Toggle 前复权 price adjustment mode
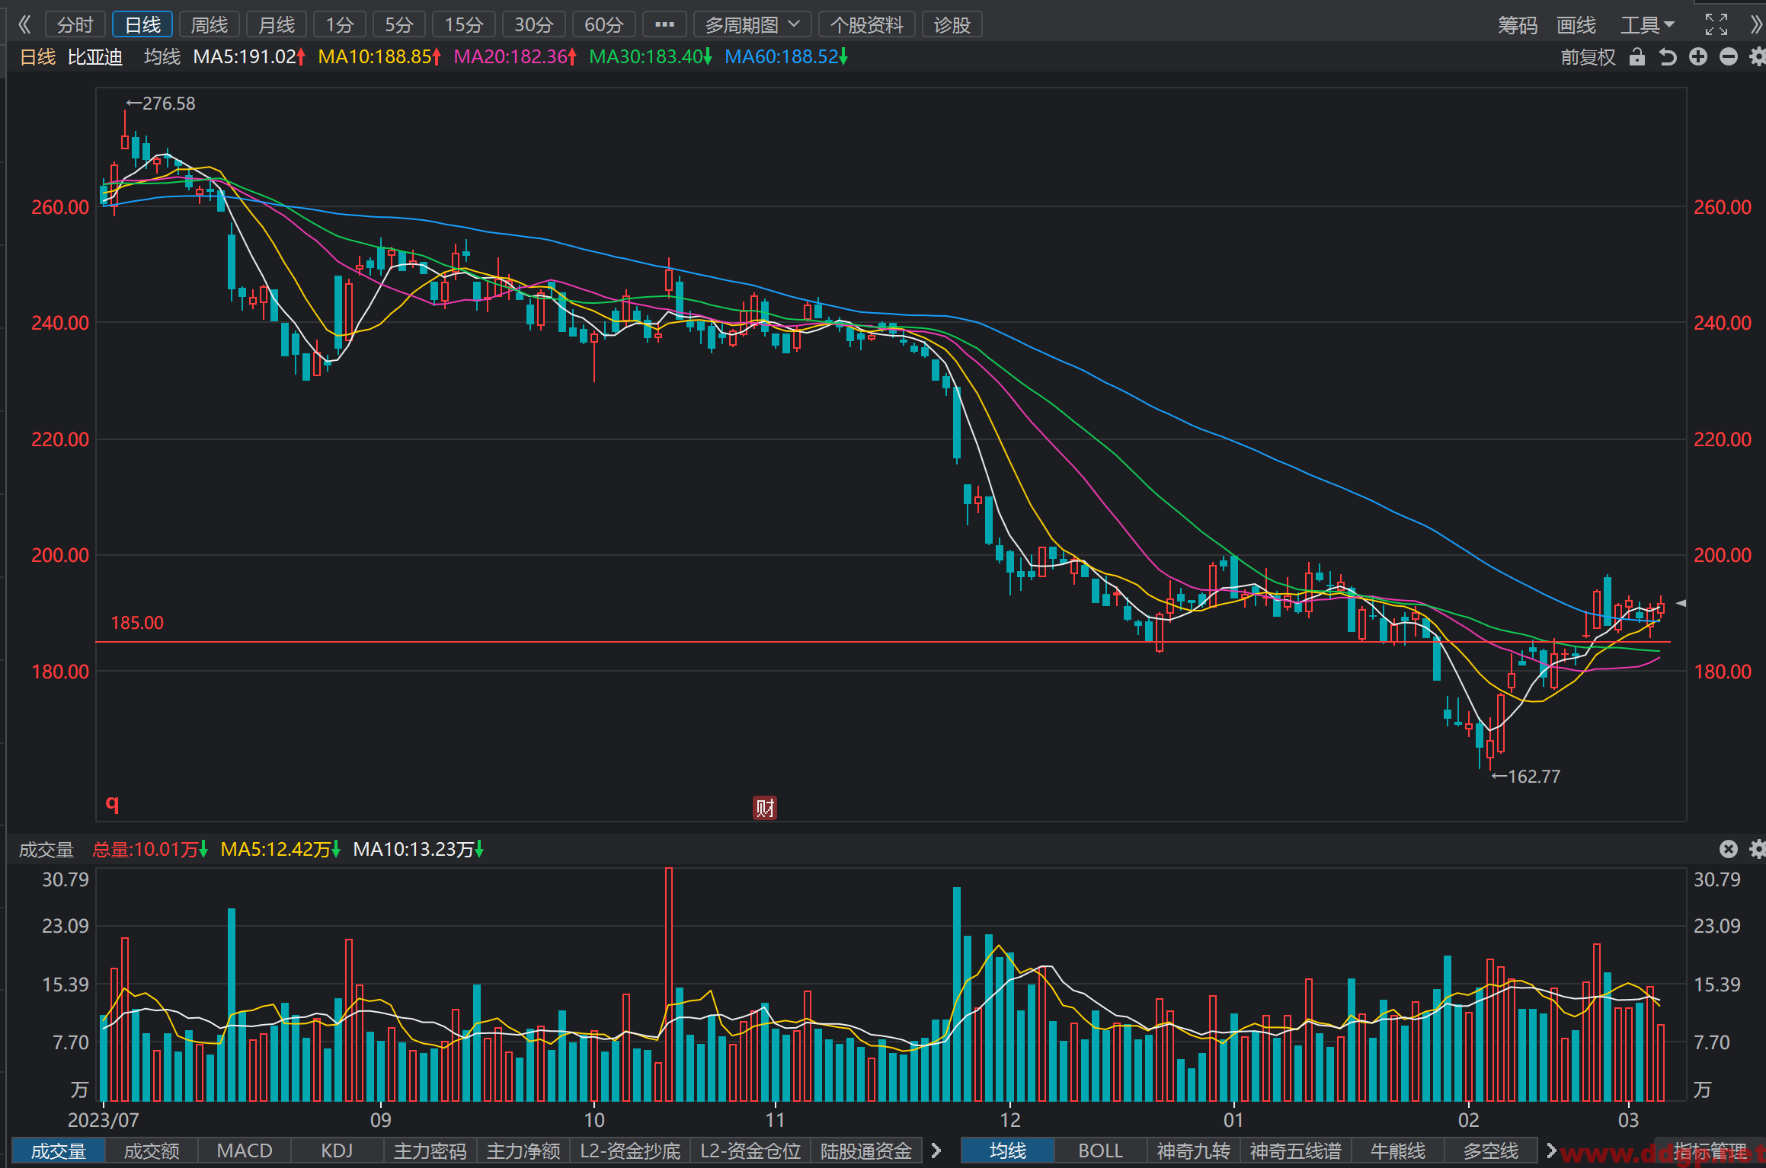 click(1588, 57)
